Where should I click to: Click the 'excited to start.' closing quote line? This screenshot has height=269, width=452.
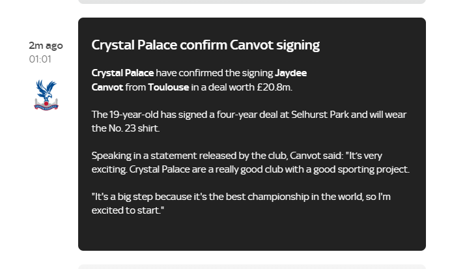[128, 210]
